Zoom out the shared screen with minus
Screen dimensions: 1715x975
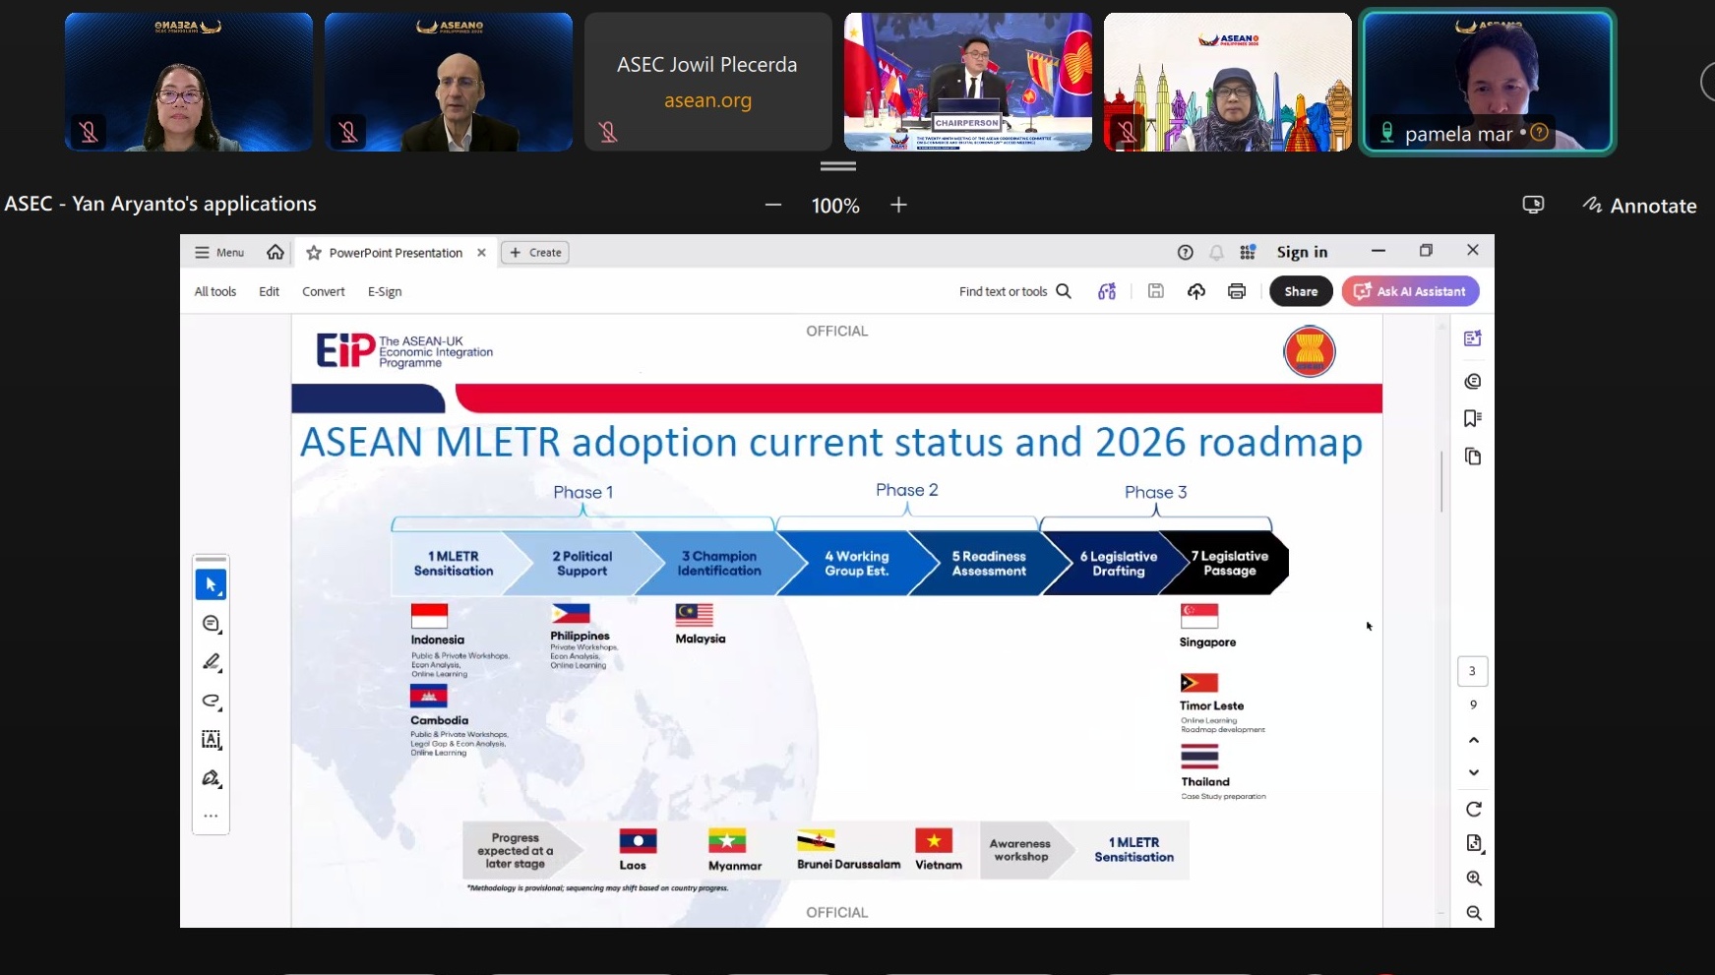(x=773, y=205)
